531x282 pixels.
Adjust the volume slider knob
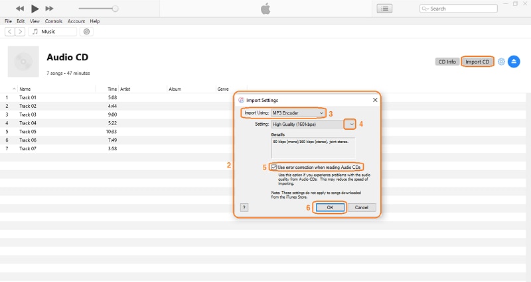click(x=115, y=9)
